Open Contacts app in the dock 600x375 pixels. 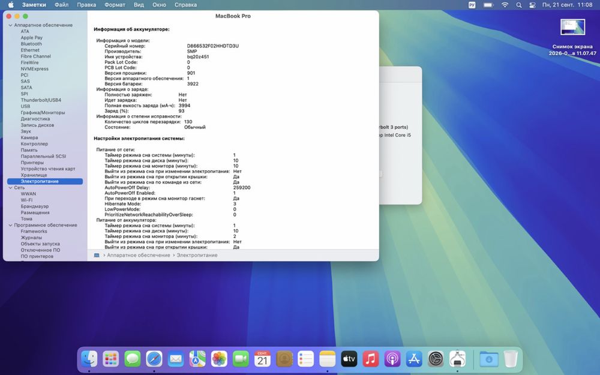[284, 359]
